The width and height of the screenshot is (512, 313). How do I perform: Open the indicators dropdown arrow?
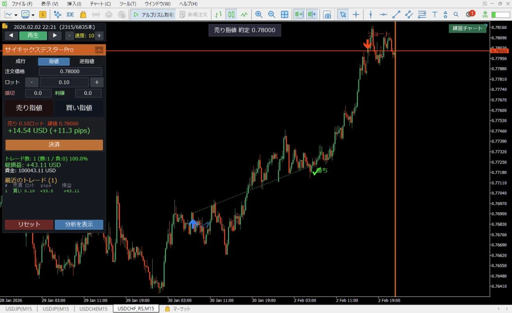[x=33, y=15]
